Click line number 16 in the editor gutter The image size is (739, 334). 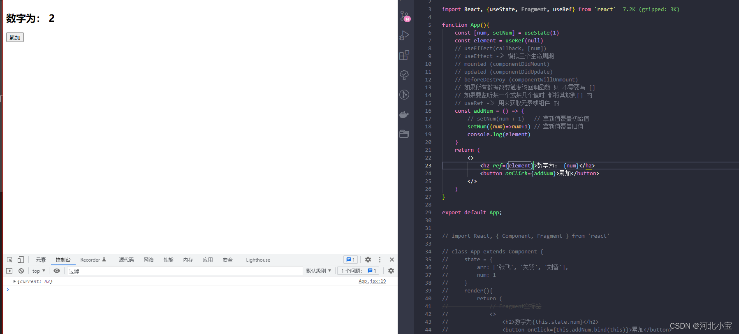(428, 111)
